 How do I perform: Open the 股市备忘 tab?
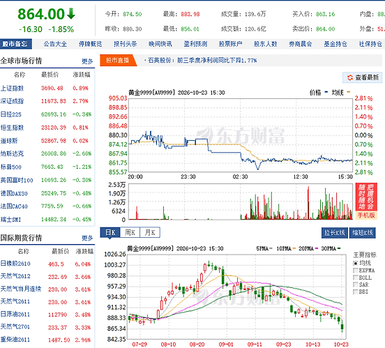click(x=16, y=44)
